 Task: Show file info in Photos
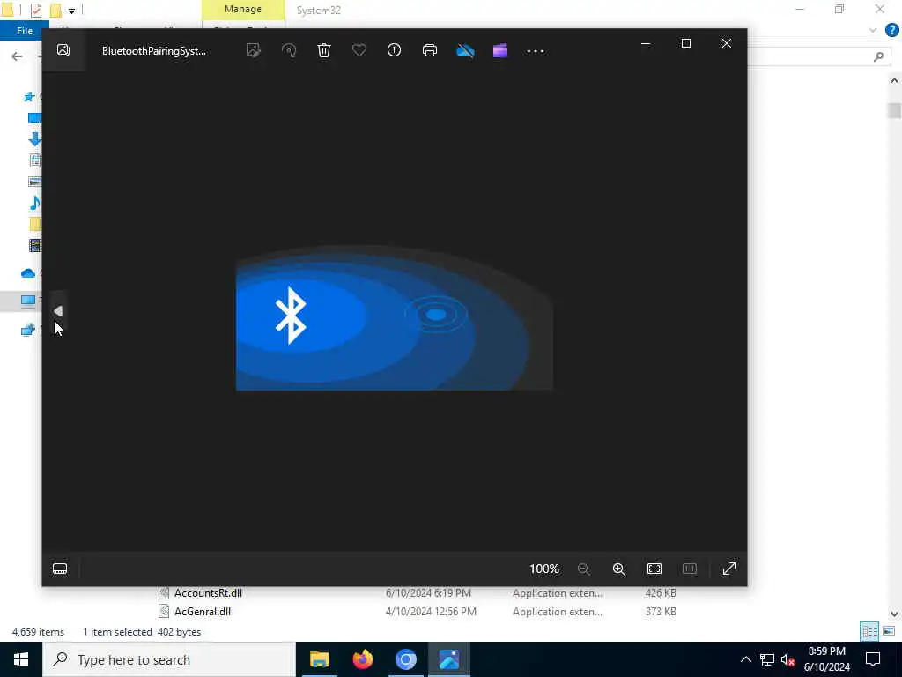point(394,50)
